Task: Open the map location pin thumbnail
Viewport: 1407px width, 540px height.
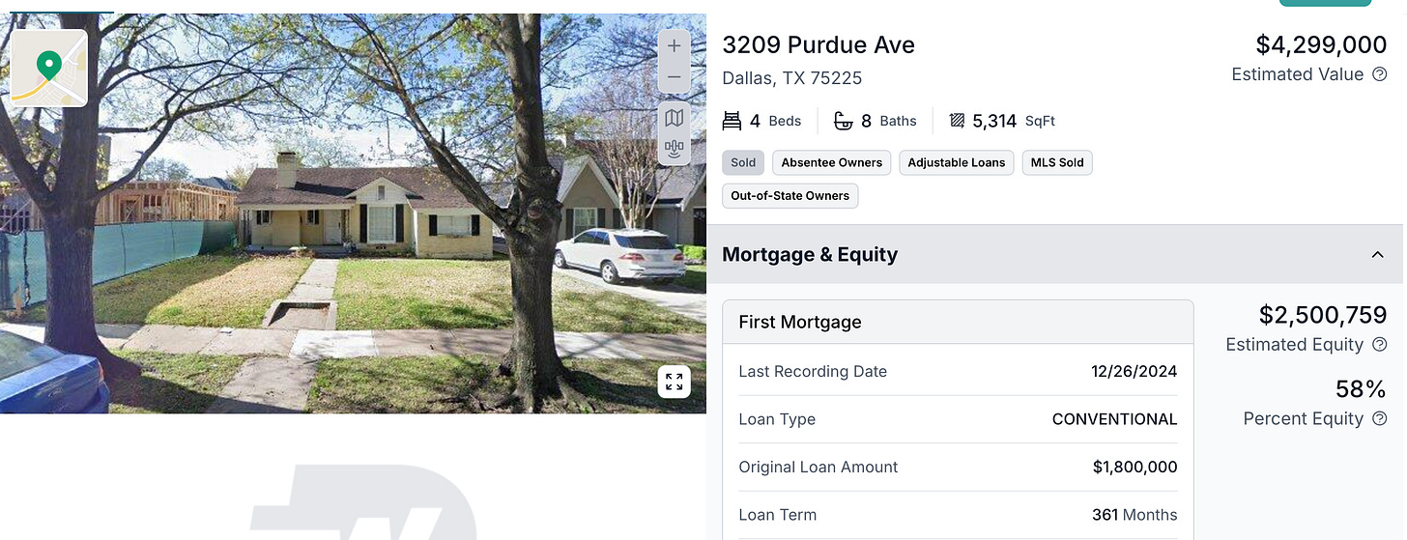Action: pyautogui.click(x=49, y=68)
